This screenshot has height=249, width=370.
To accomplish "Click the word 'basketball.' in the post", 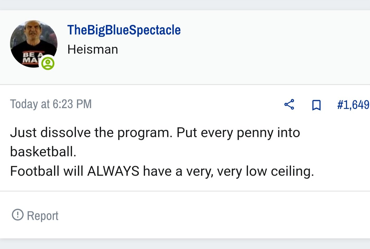I will coord(43,152).
